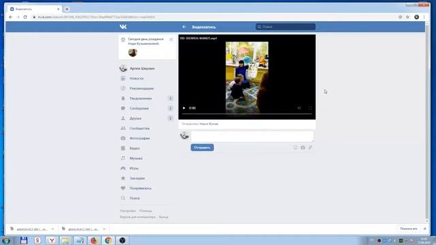This screenshot has width=436, height=245.
Task: Open the Chrome profile avatar
Action: [416, 17]
